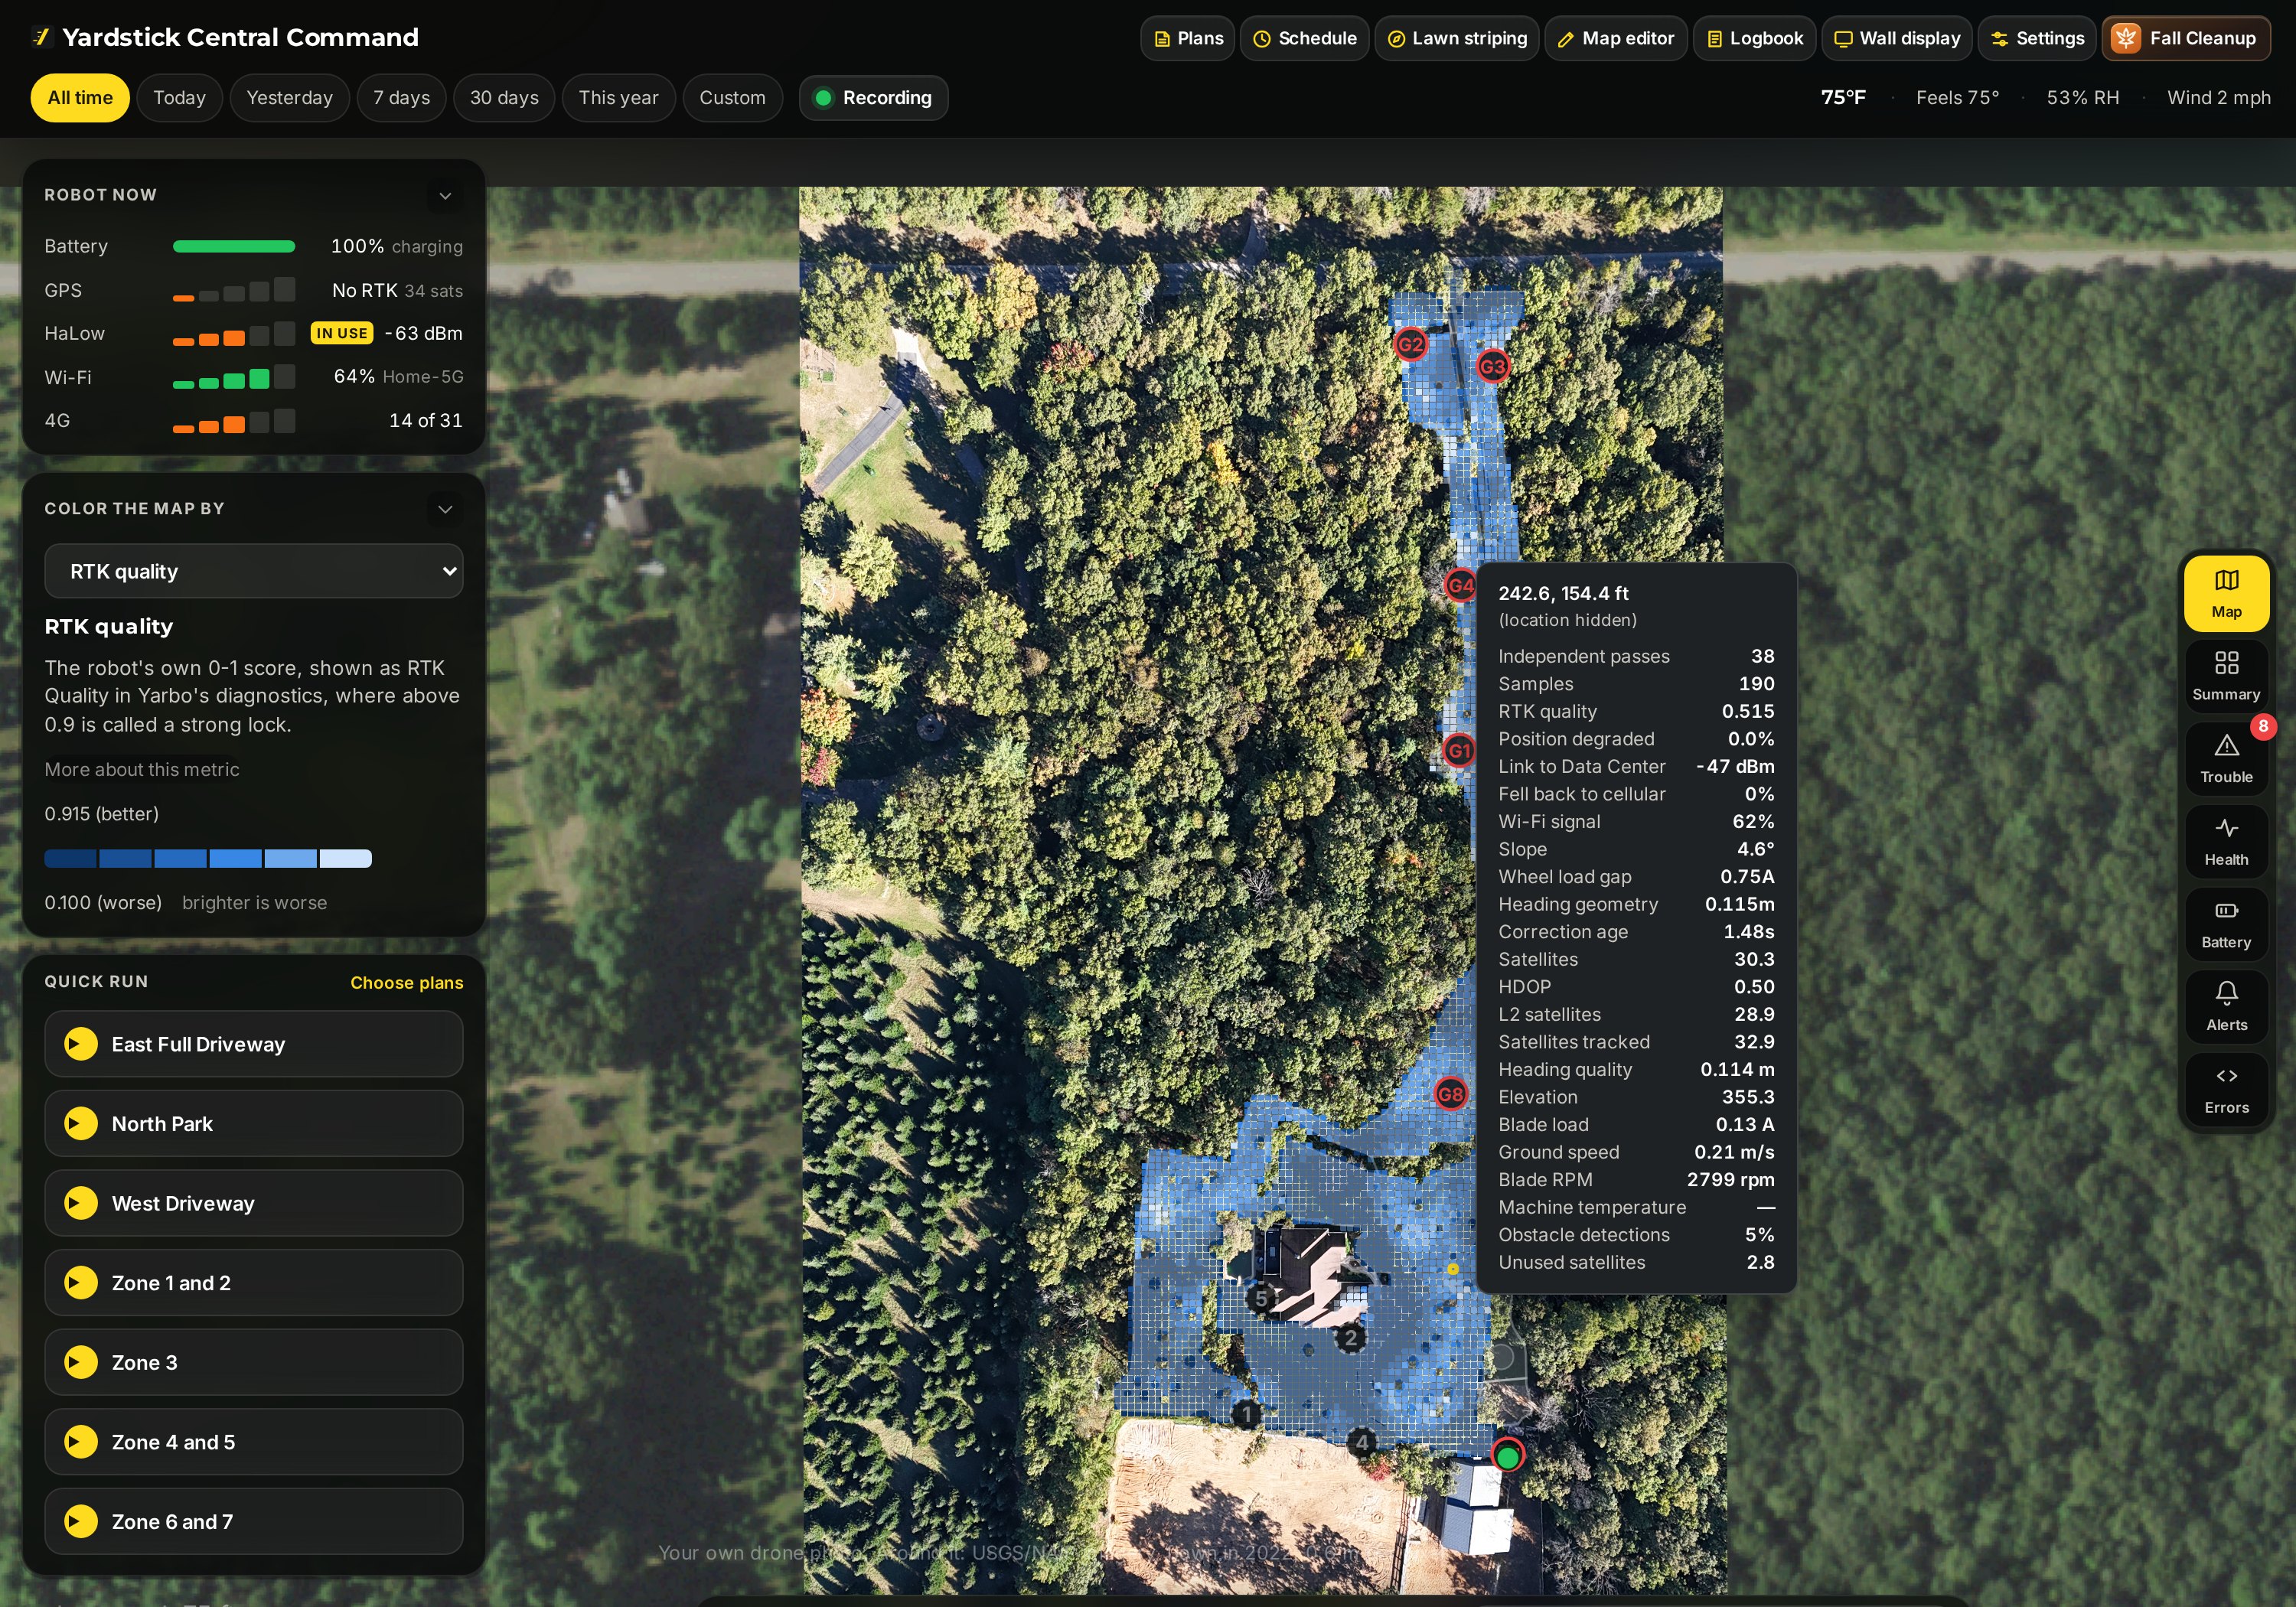The width and height of the screenshot is (2296, 1607).
Task: Open the Map editor tab
Action: tap(1616, 38)
